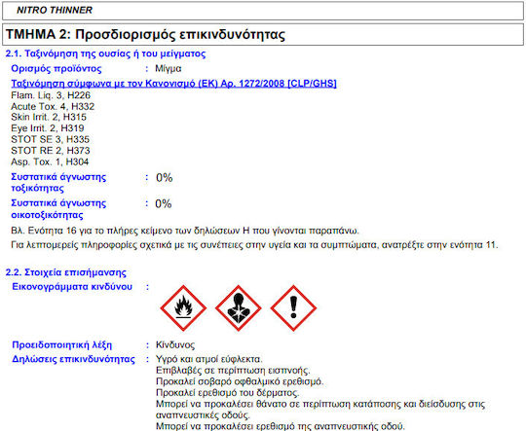Select the Eye Irrit. 2, H319 line
Image resolution: width=526 pixels, height=431 pixels.
(x=48, y=128)
